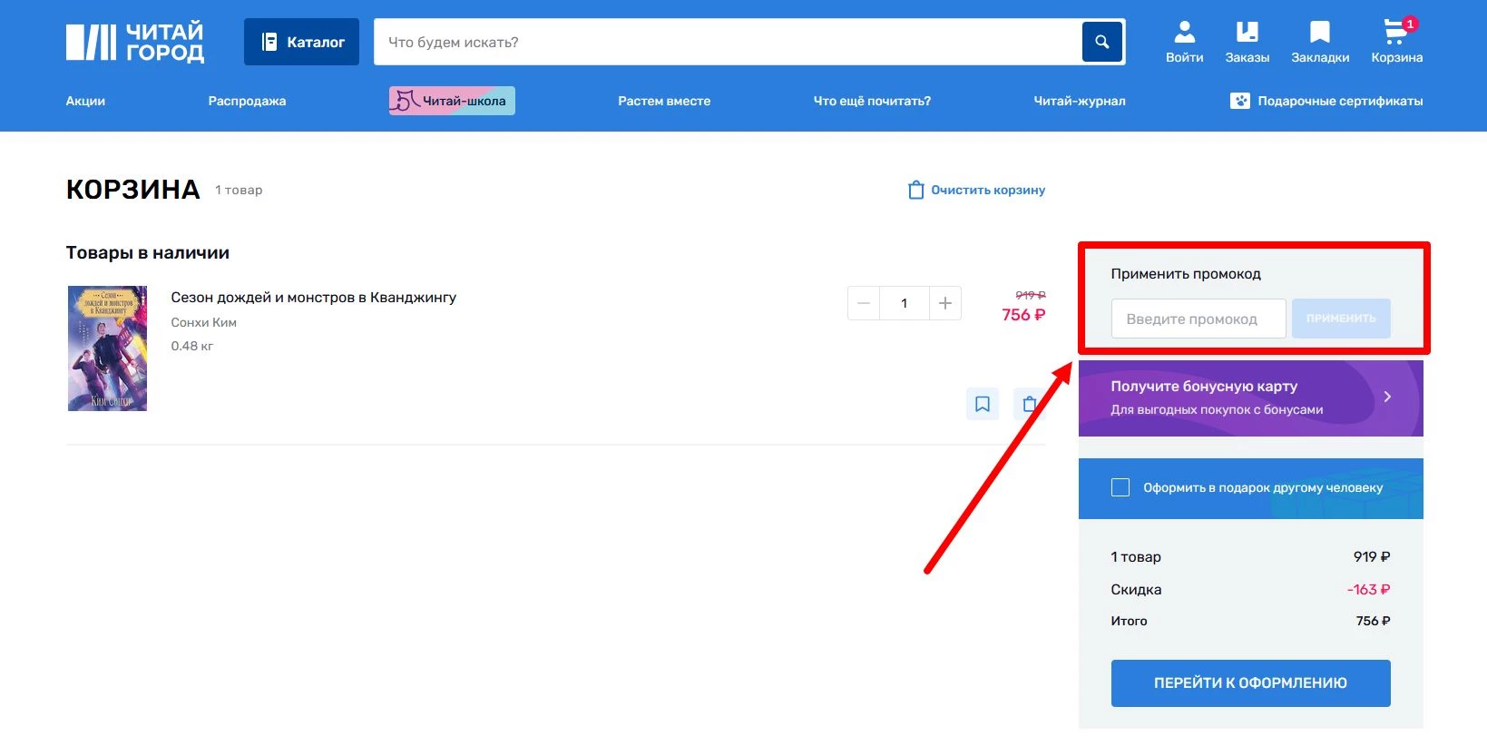Click Очистить корзину link

[x=977, y=190]
